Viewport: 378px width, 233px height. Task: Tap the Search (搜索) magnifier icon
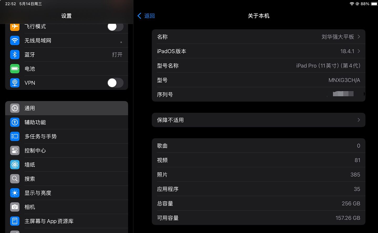click(15, 179)
